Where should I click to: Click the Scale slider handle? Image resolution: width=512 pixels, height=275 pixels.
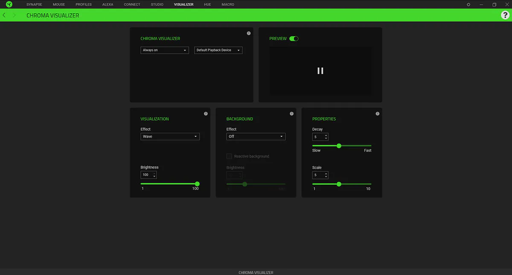[339, 184]
